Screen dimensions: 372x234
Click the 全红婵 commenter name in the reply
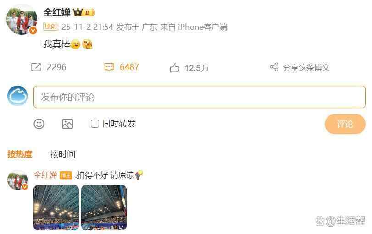(x=45, y=175)
